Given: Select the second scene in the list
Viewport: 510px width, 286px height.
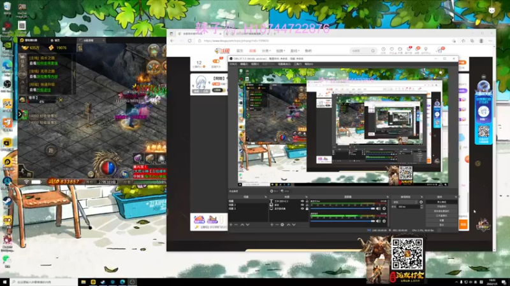Looking at the screenshot, I should 249,205.
